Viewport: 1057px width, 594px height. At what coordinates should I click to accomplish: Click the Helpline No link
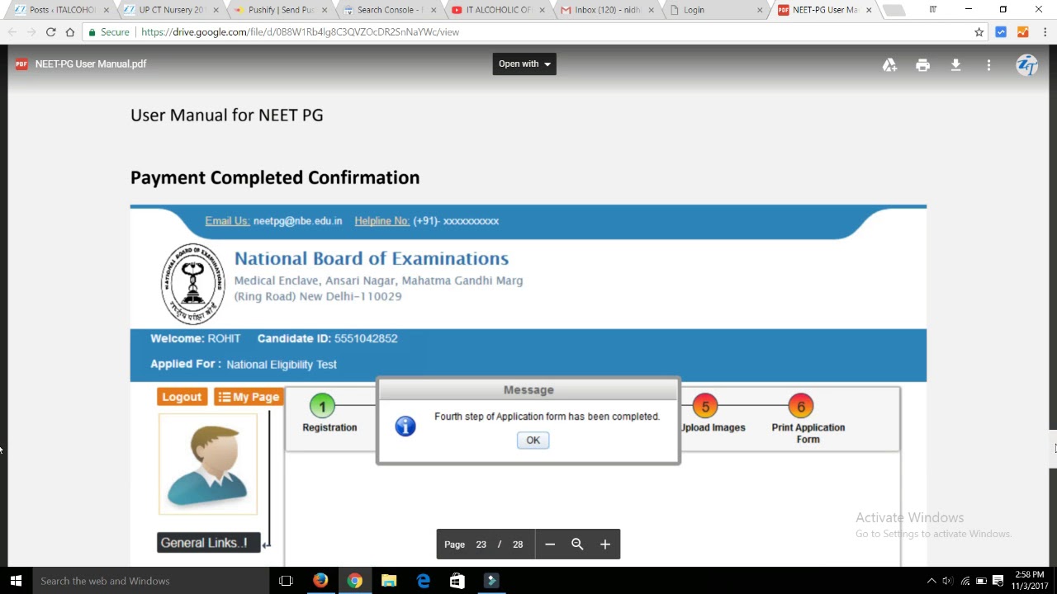pyautogui.click(x=382, y=221)
